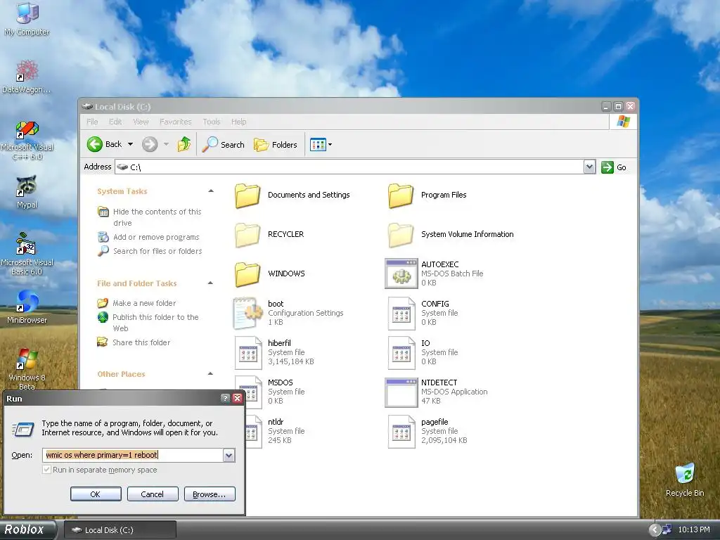720x540 pixels.
Task: Click Cancel in the Run dialog
Action: tap(153, 494)
